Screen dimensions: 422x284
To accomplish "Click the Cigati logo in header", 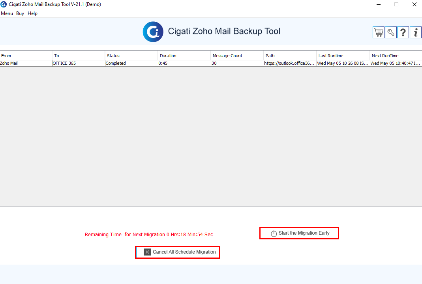I will pyautogui.click(x=153, y=32).
